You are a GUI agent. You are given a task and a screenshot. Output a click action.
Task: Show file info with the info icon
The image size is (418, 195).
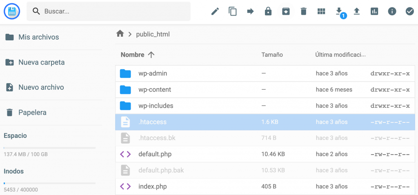pyautogui.click(x=392, y=11)
